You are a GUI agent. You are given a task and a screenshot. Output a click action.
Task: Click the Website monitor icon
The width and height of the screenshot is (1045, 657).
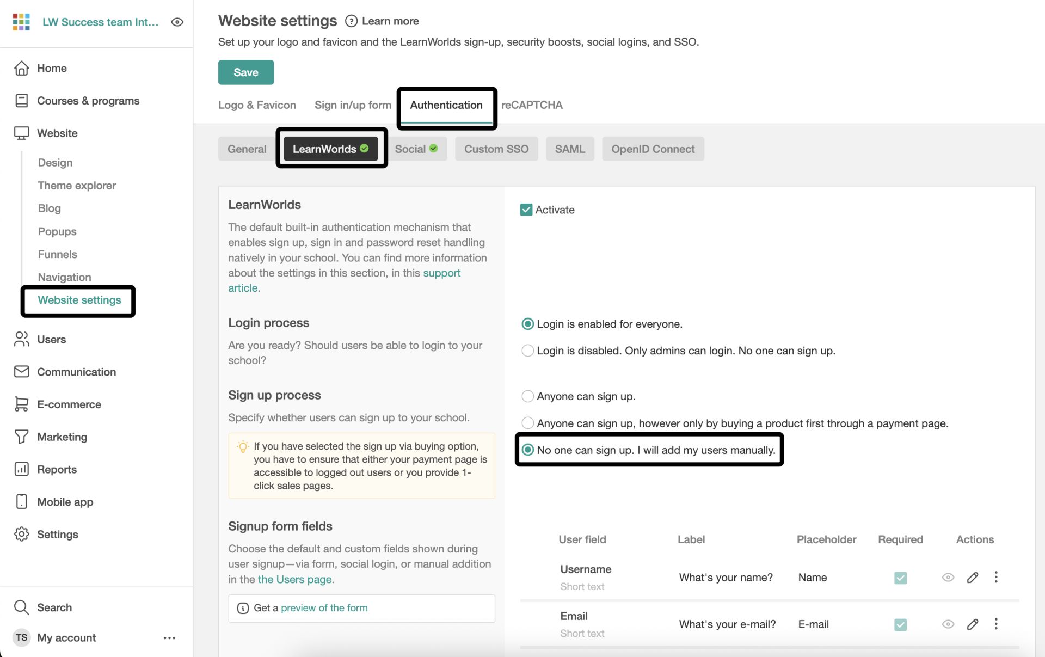[22, 133]
